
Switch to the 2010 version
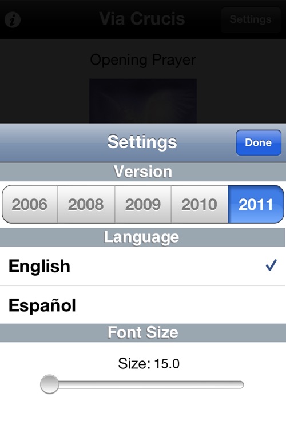click(x=200, y=204)
